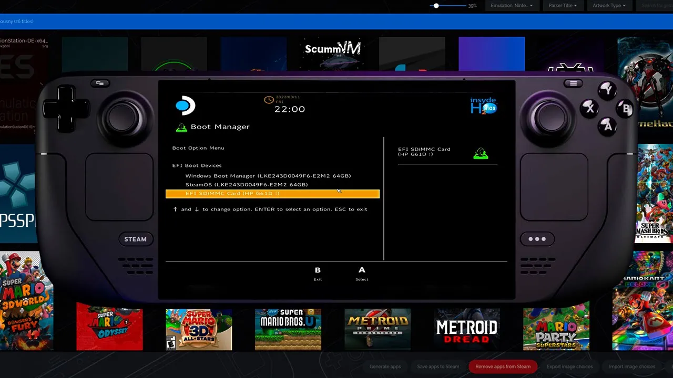
Task: Click the green Boot Manager title icon
Action: (x=181, y=127)
